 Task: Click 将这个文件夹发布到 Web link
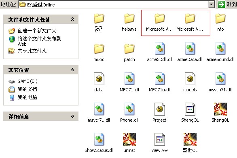40,41
